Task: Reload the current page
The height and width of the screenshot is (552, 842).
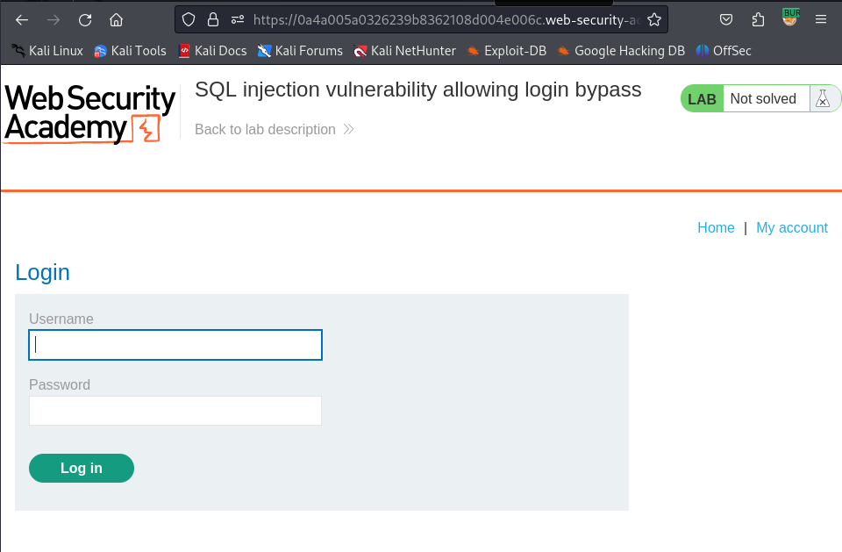Action: click(x=85, y=19)
